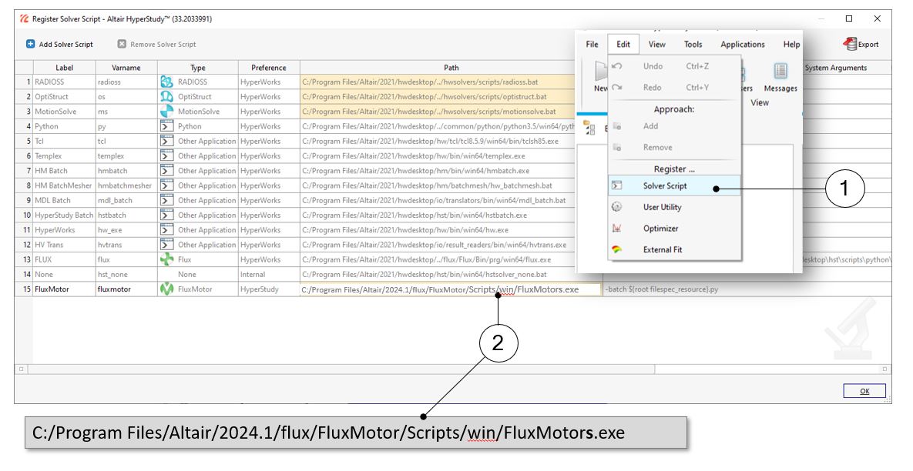The image size is (913, 471).
Task: Click the Path column header
Action: point(451,68)
